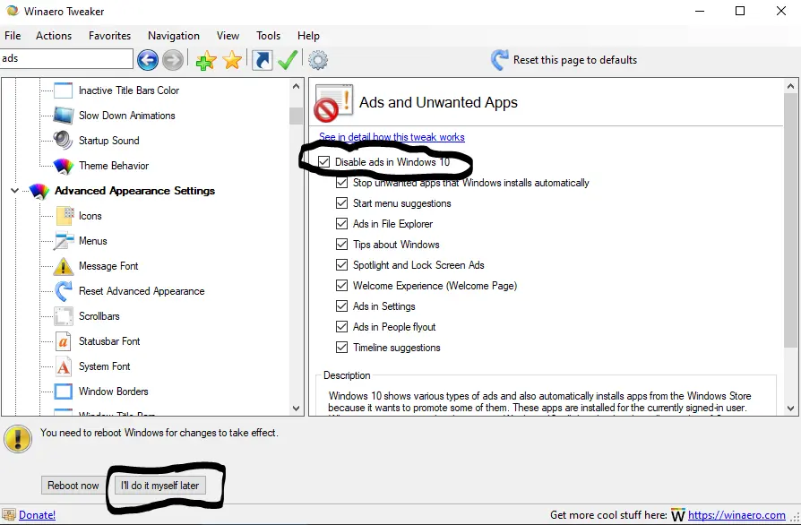
Task: Toggle Welcome Experience checkbox
Action: point(341,286)
